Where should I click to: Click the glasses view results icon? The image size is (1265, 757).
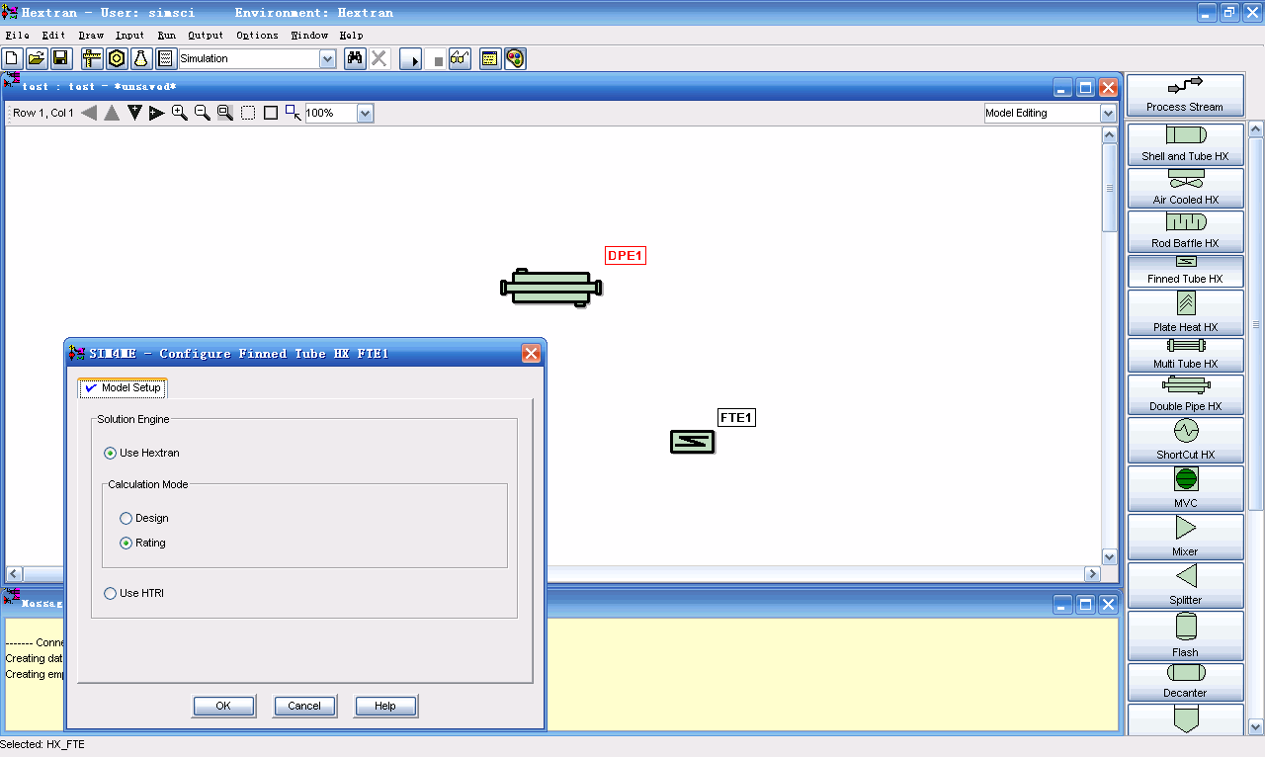[x=460, y=58]
